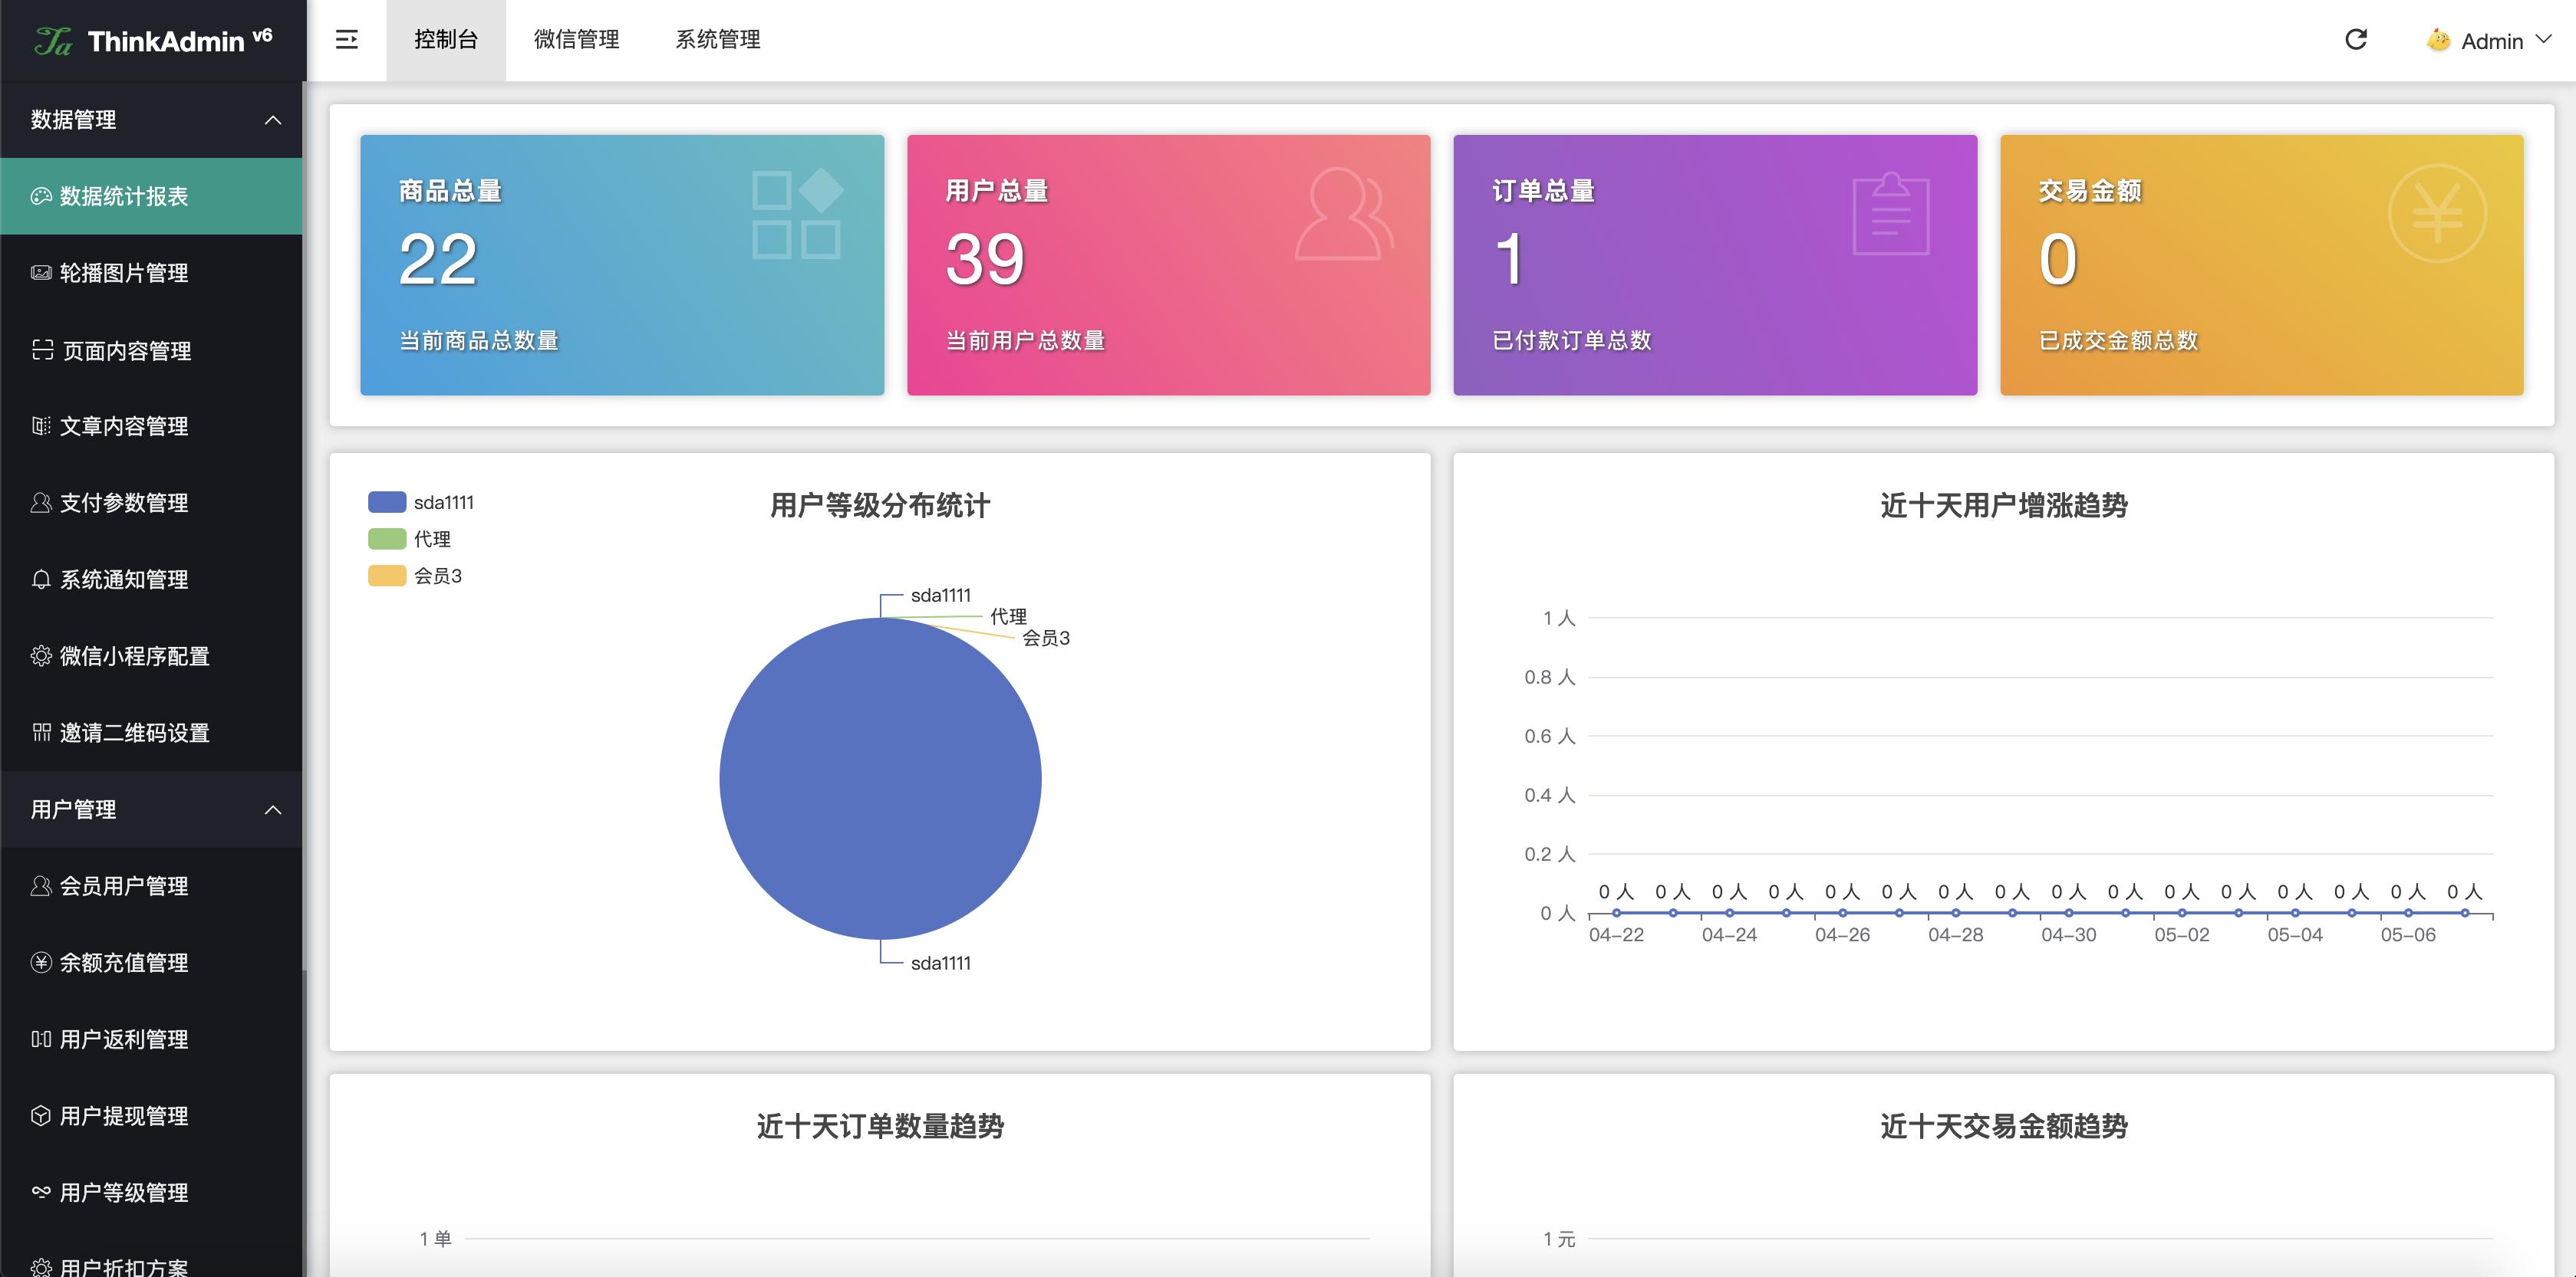The height and width of the screenshot is (1277, 2576).
Task: Click the 用户总量 statistics card
Action: 1167,263
